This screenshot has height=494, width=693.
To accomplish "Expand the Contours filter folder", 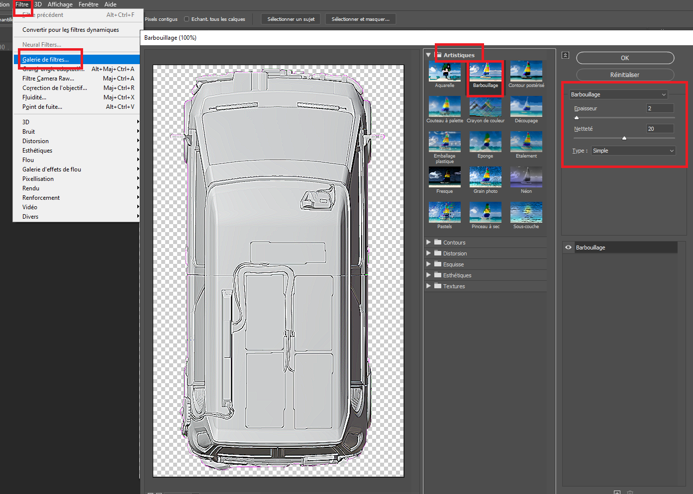I will pos(428,243).
